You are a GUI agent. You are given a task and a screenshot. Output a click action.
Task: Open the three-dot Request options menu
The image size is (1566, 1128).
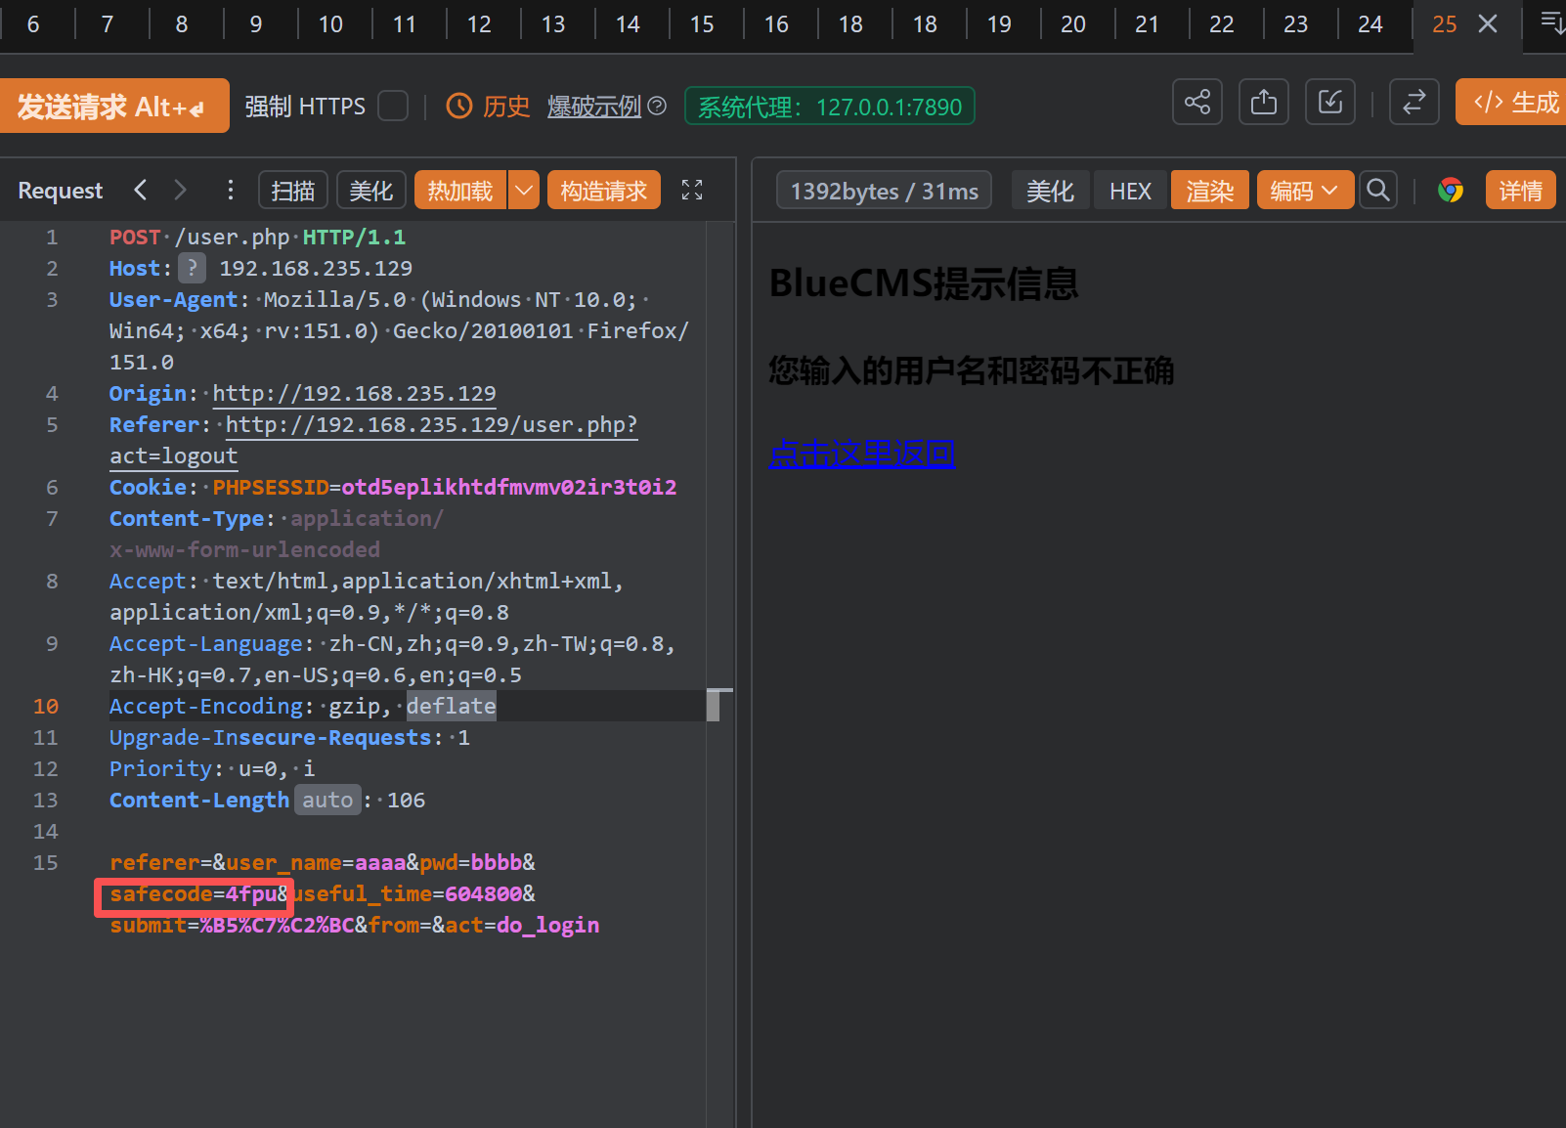(x=231, y=190)
